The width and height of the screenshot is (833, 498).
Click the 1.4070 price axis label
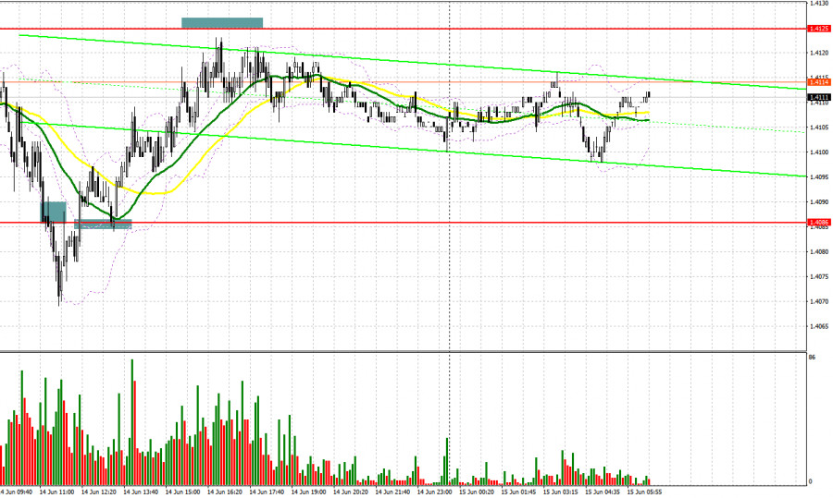(x=819, y=302)
